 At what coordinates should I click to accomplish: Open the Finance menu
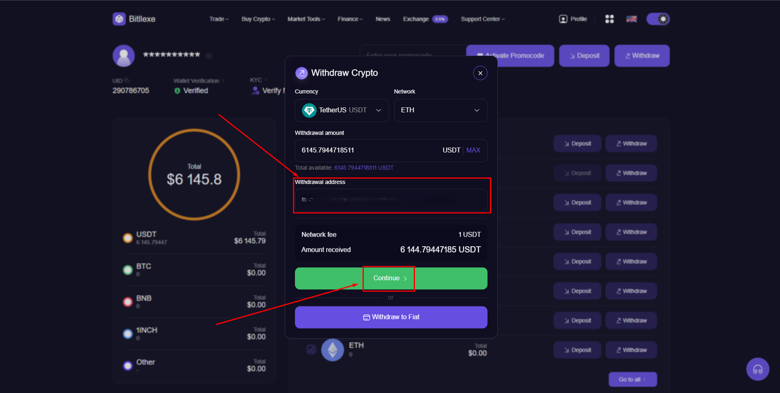coord(350,19)
